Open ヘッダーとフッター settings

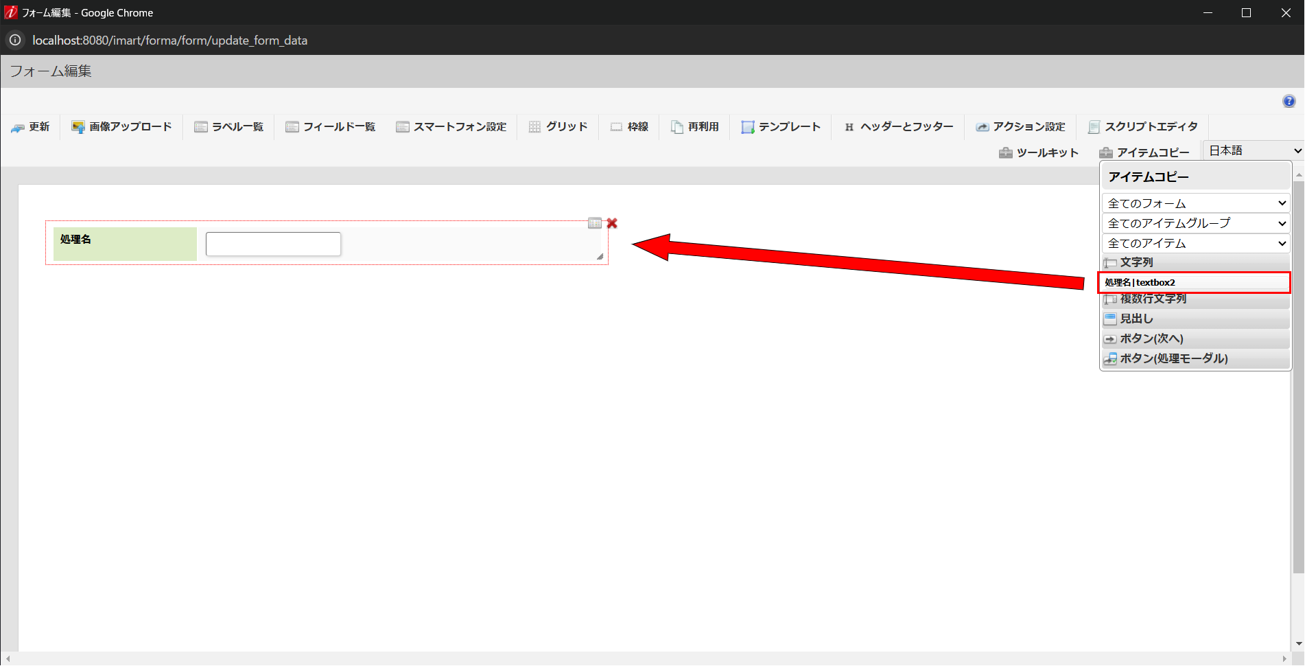[x=897, y=126]
